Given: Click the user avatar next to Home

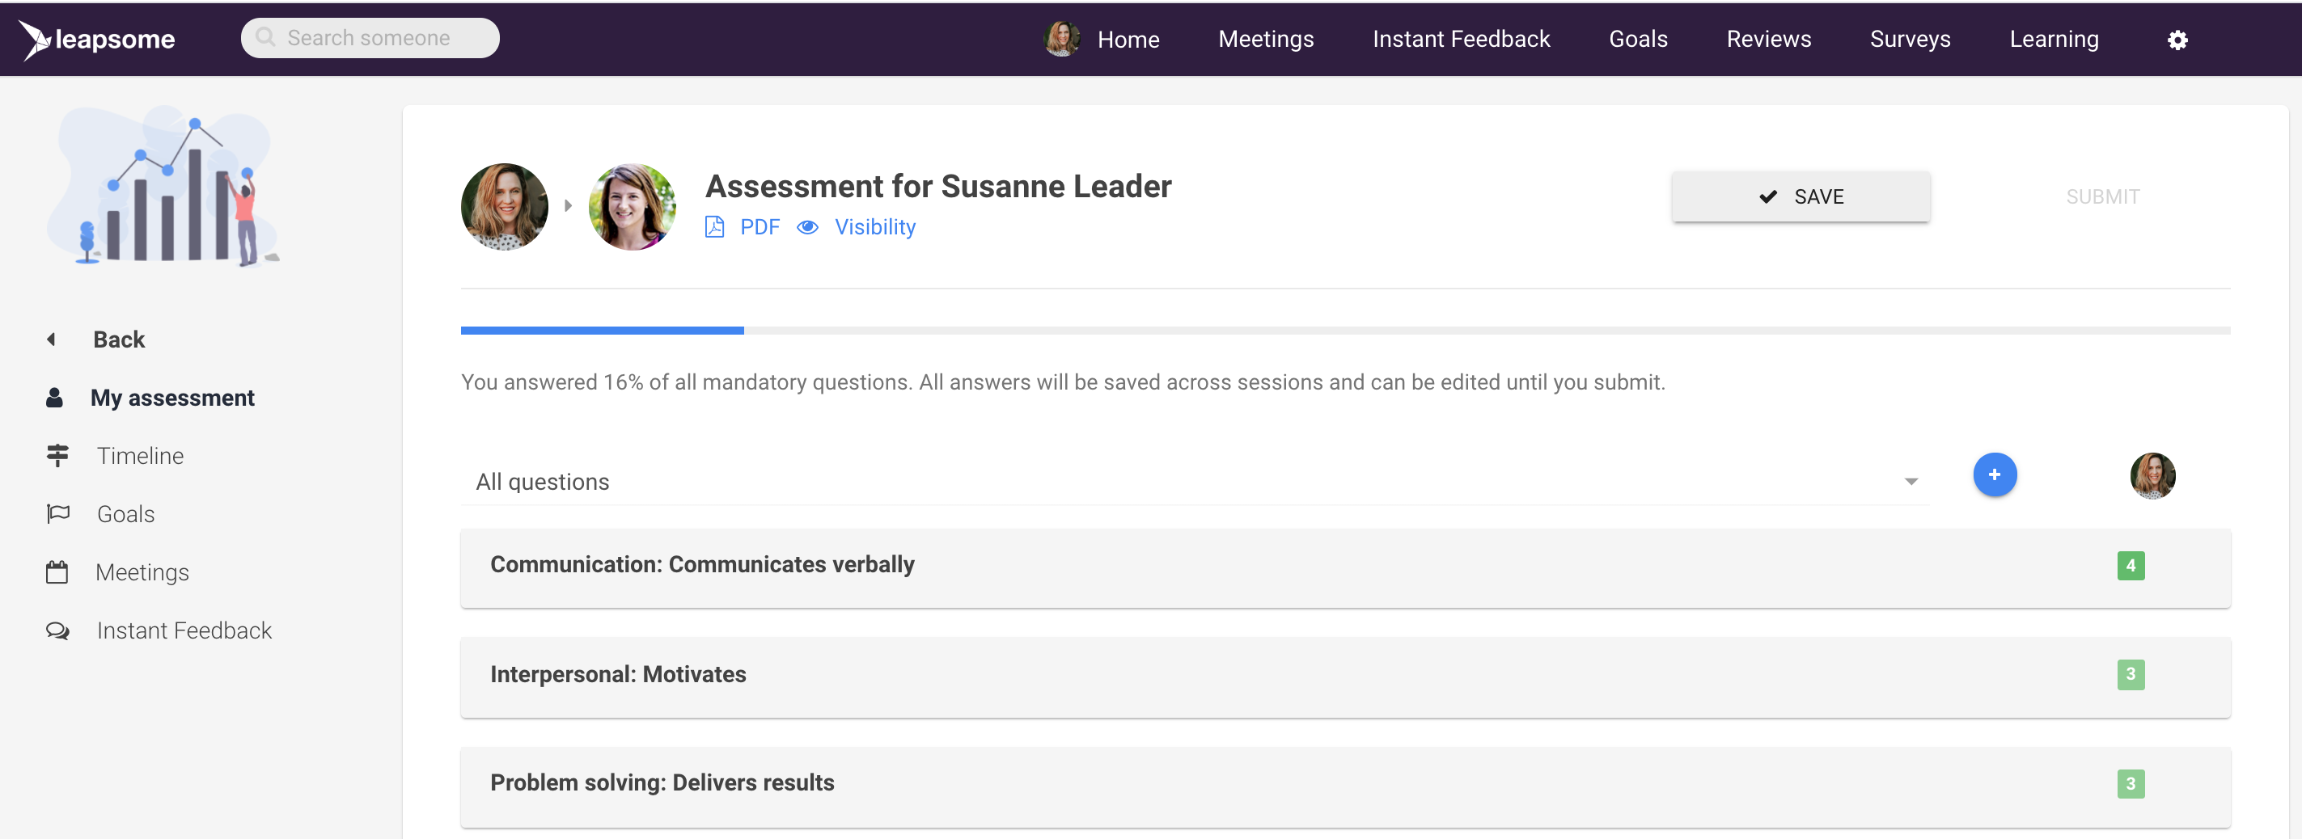Looking at the screenshot, I should (1062, 40).
